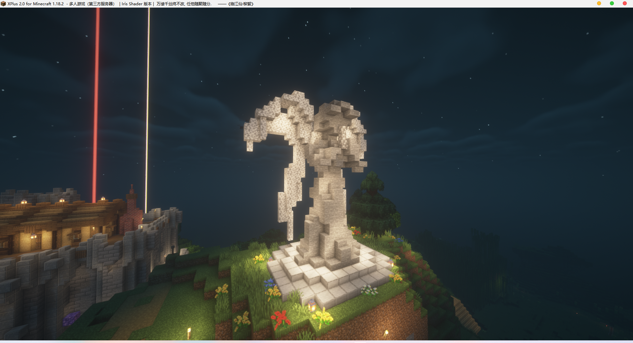Click the red poppy flower in the grass

pos(280,318)
